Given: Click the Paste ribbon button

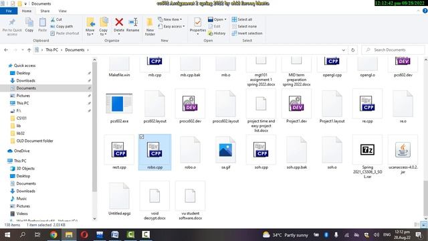Looking at the screenshot, I should tap(42, 25).
